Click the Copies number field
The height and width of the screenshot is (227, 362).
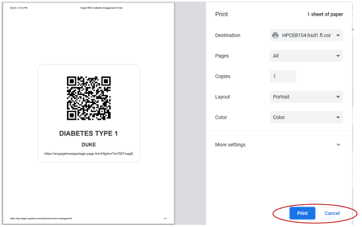tap(282, 76)
